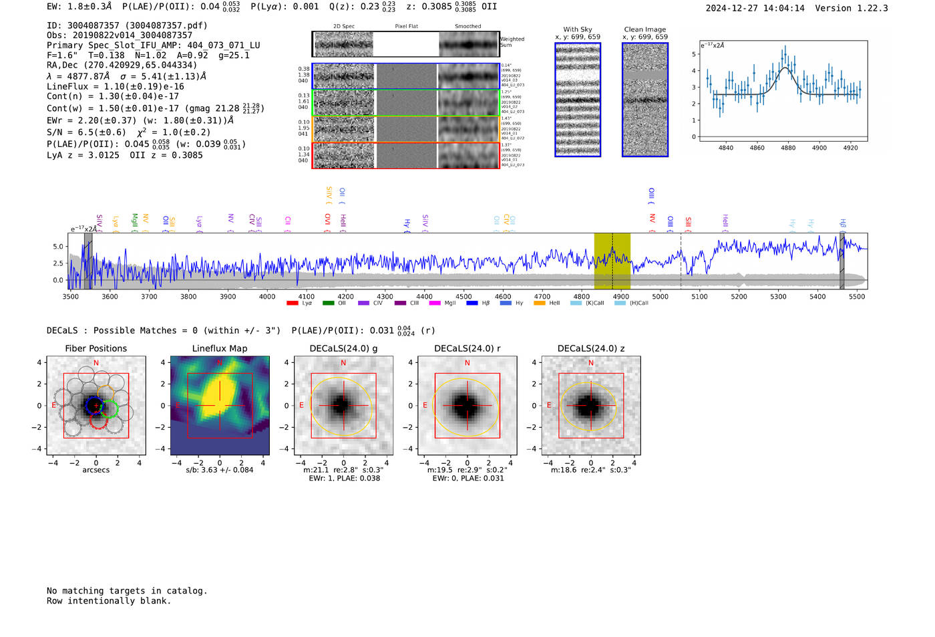935x637 pixels.
Task: Select the red-bordered fiber spectrum row
Action: coord(406,156)
